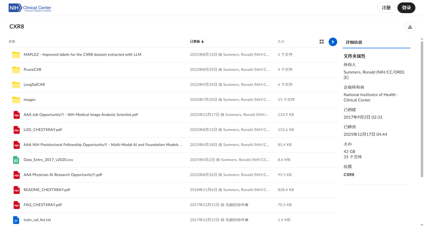The height and width of the screenshot is (227, 424).
Task: Select the 详细信息 tab
Action: 354,42
